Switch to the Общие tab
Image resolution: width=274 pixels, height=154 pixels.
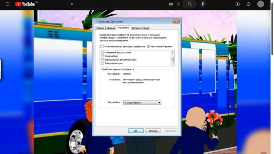tap(100, 28)
